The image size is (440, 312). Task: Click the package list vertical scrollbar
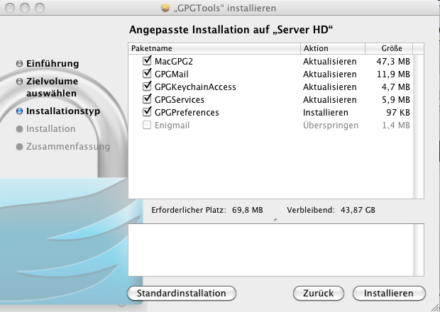419,126
